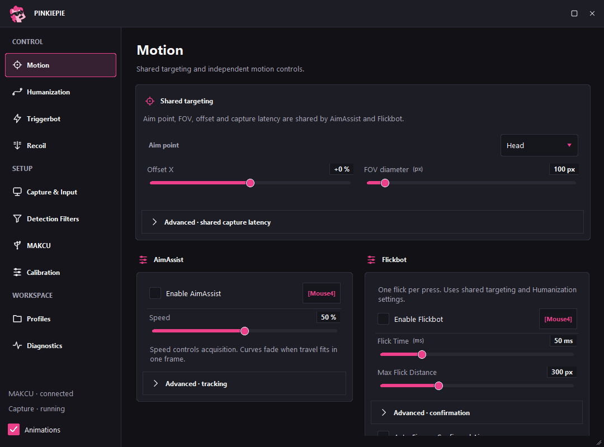Click the Capture & Input monitor icon
The image size is (604, 447).
[17, 192]
